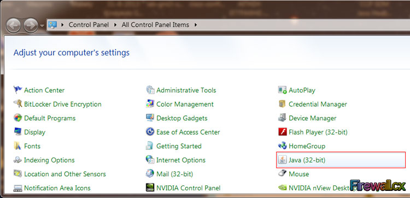The width and height of the screenshot is (410, 198).
Task: Click the Internet Options globe icon
Action: coord(150,160)
